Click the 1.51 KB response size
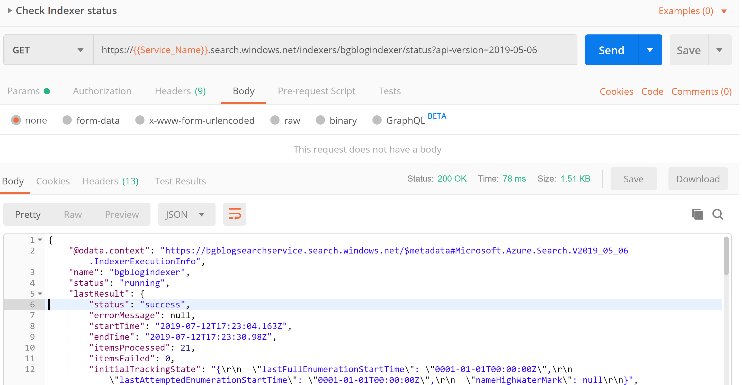This screenshot has width=742, height=385. [575, 179]
